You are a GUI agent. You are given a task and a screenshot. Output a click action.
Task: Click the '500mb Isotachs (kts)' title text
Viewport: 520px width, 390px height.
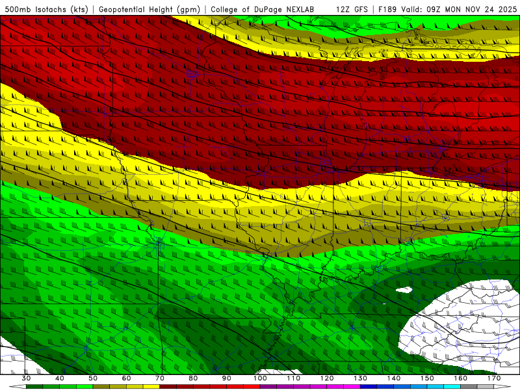click(x=46, y=10)
